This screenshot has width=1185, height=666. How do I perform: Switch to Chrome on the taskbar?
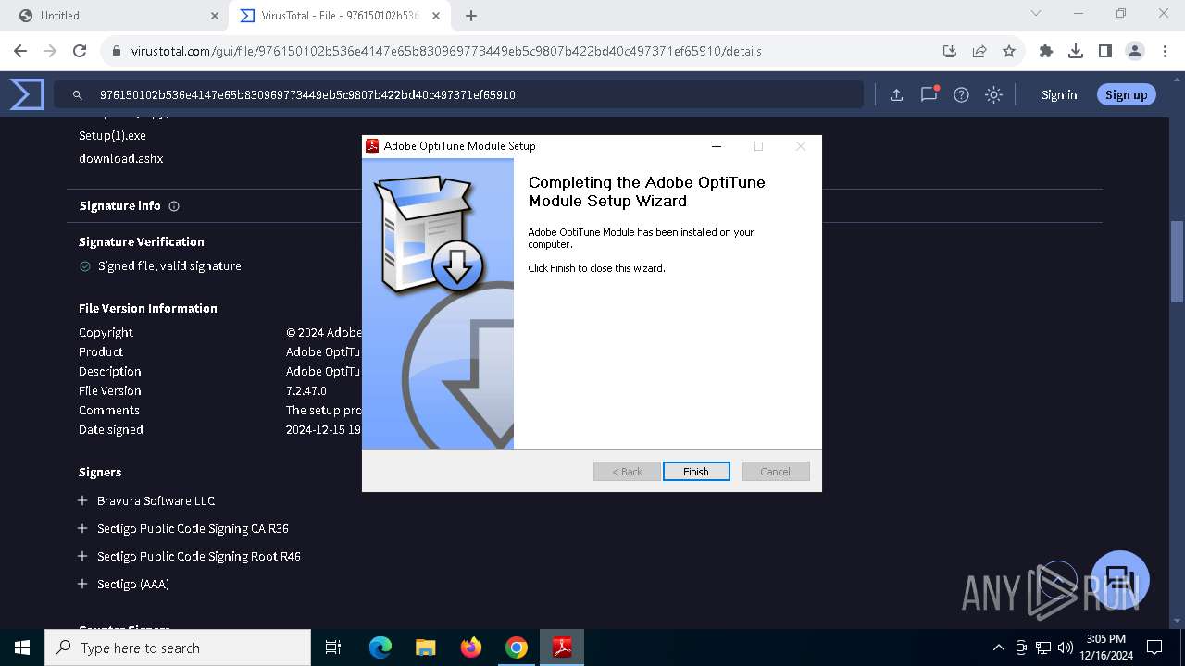coord(517,647)
